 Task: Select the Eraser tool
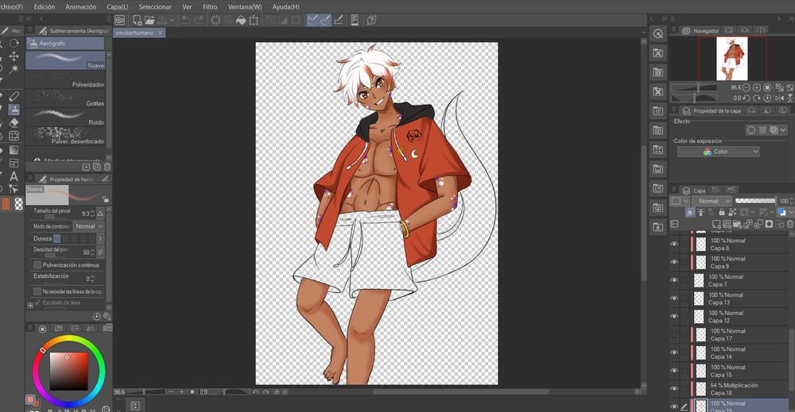(x=14, y=122)
